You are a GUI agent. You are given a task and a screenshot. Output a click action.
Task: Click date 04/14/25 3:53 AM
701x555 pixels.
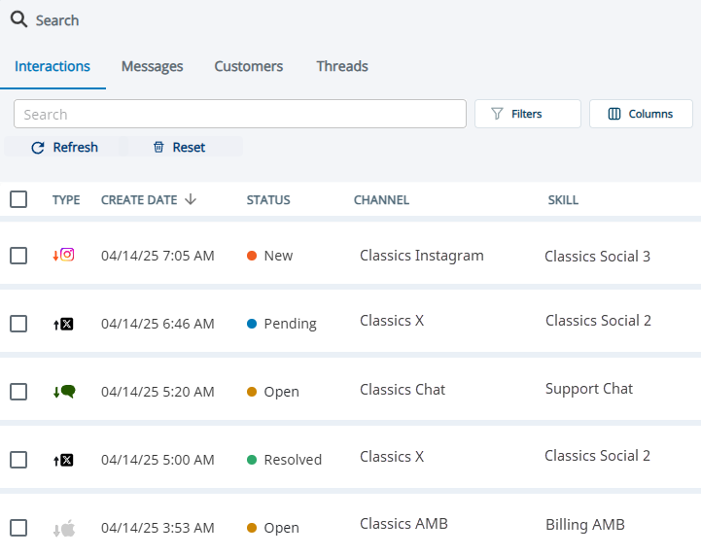[158, 528]
